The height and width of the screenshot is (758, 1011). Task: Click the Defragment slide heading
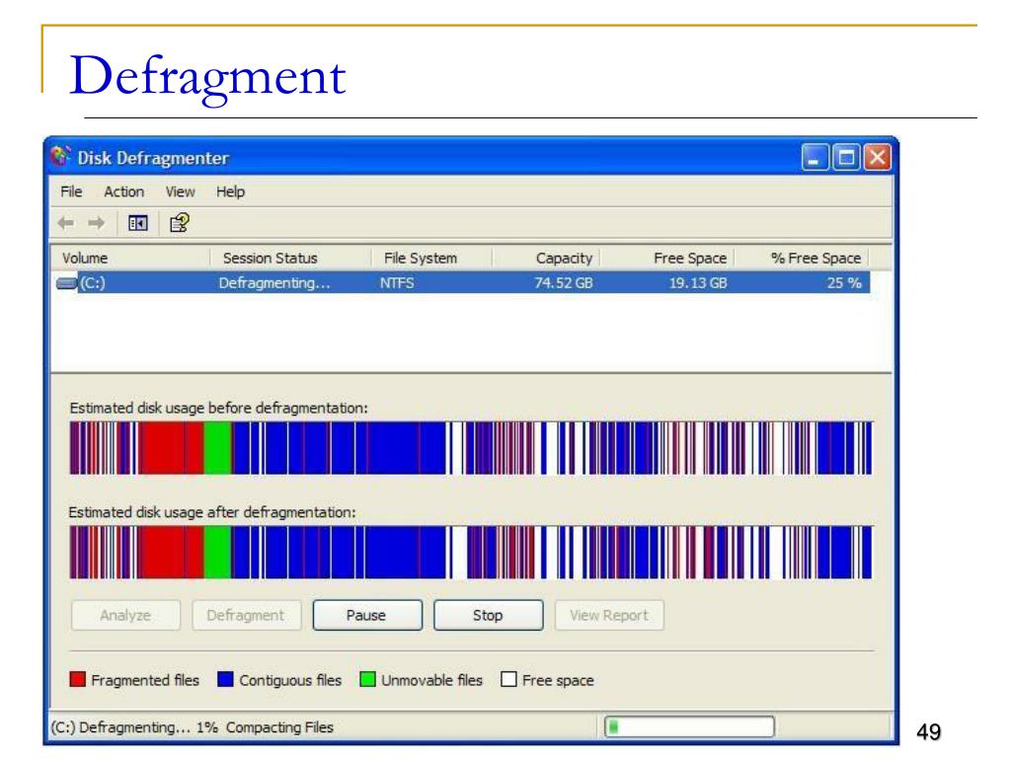pos(207,77)
